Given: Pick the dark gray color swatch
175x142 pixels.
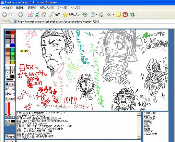Looking at the screenshot, I should [x=8, y=37].
